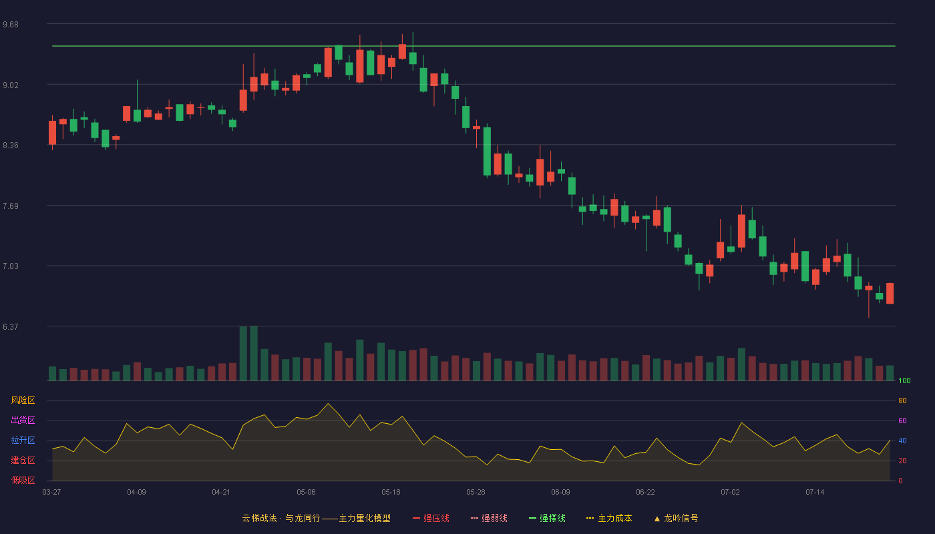
Task: Click the 03-27 date label
Action: coord(51,492)
